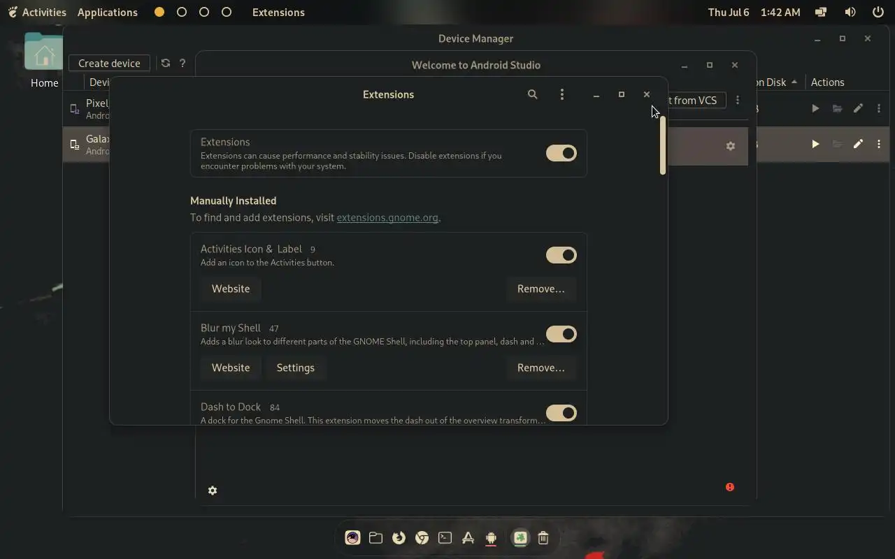Open first device folder on disk icon
The height and width of the screenshot is (559, 895).
(x=837, y=108)
